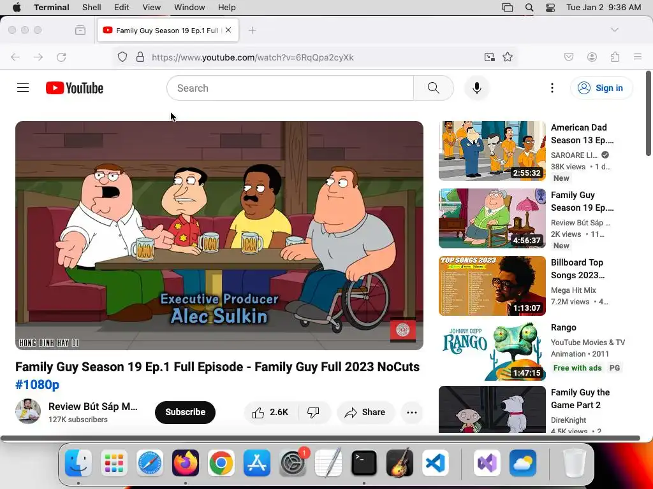Screen dimensions: 653x489
Task: Open Google Chrome from the dock
Action: pyautogui.click(x=221, y=463)
